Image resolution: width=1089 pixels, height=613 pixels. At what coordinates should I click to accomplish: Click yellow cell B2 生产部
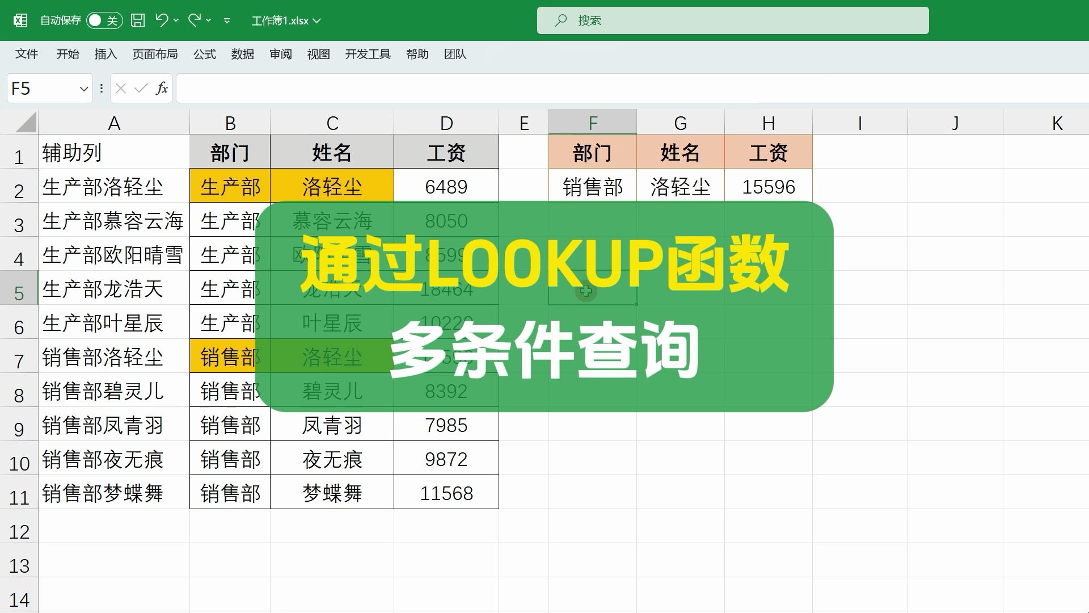tap(230, 186)
